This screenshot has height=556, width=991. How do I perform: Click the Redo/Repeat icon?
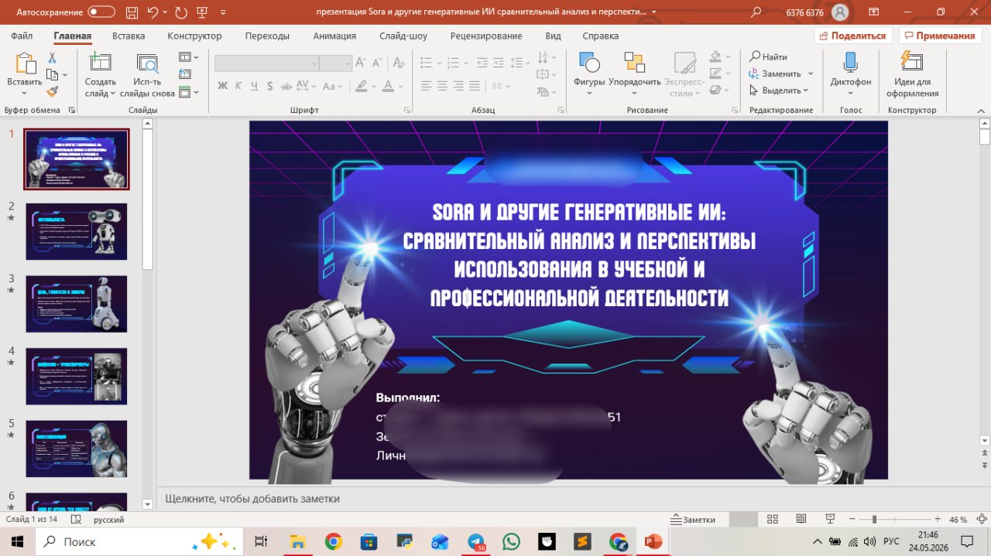(181, 12)
